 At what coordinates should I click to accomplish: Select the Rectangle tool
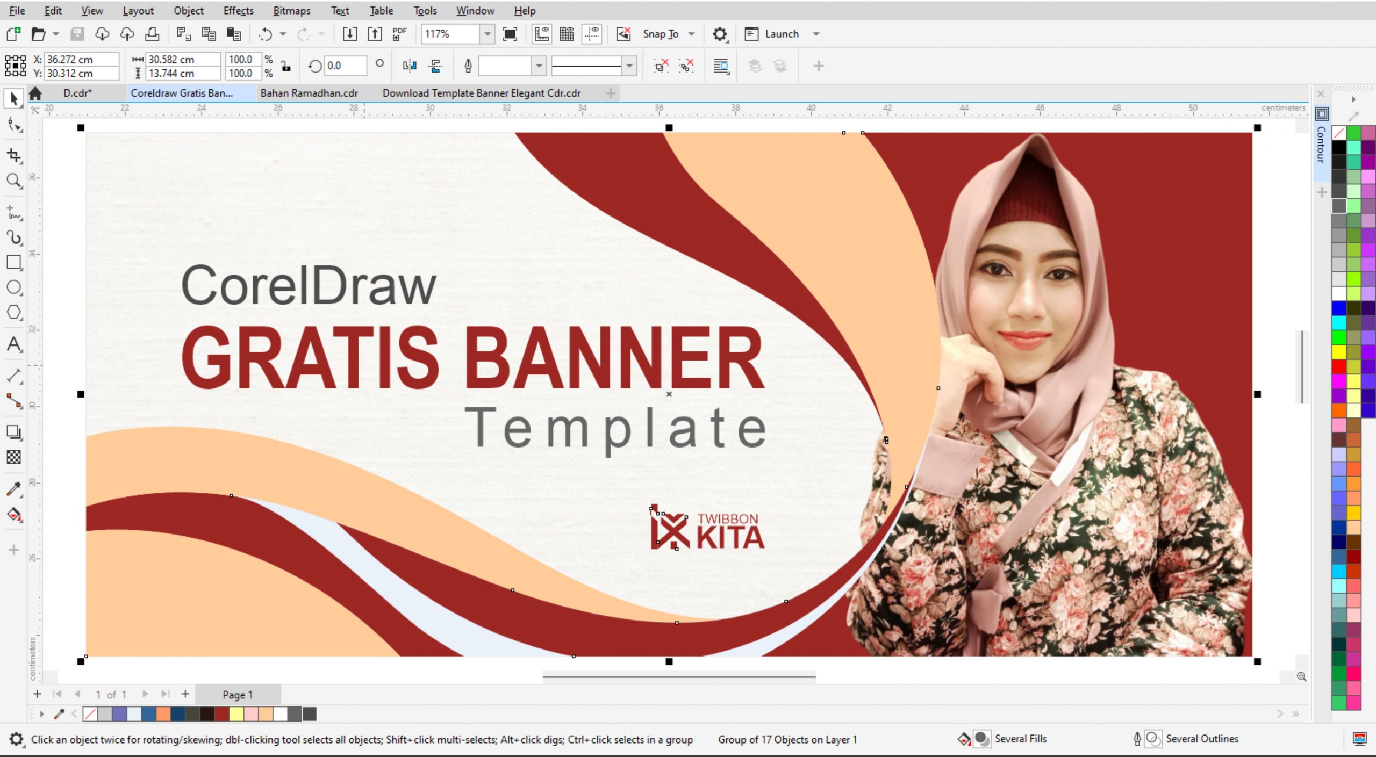pyautogui.click(x=14, y=262)
